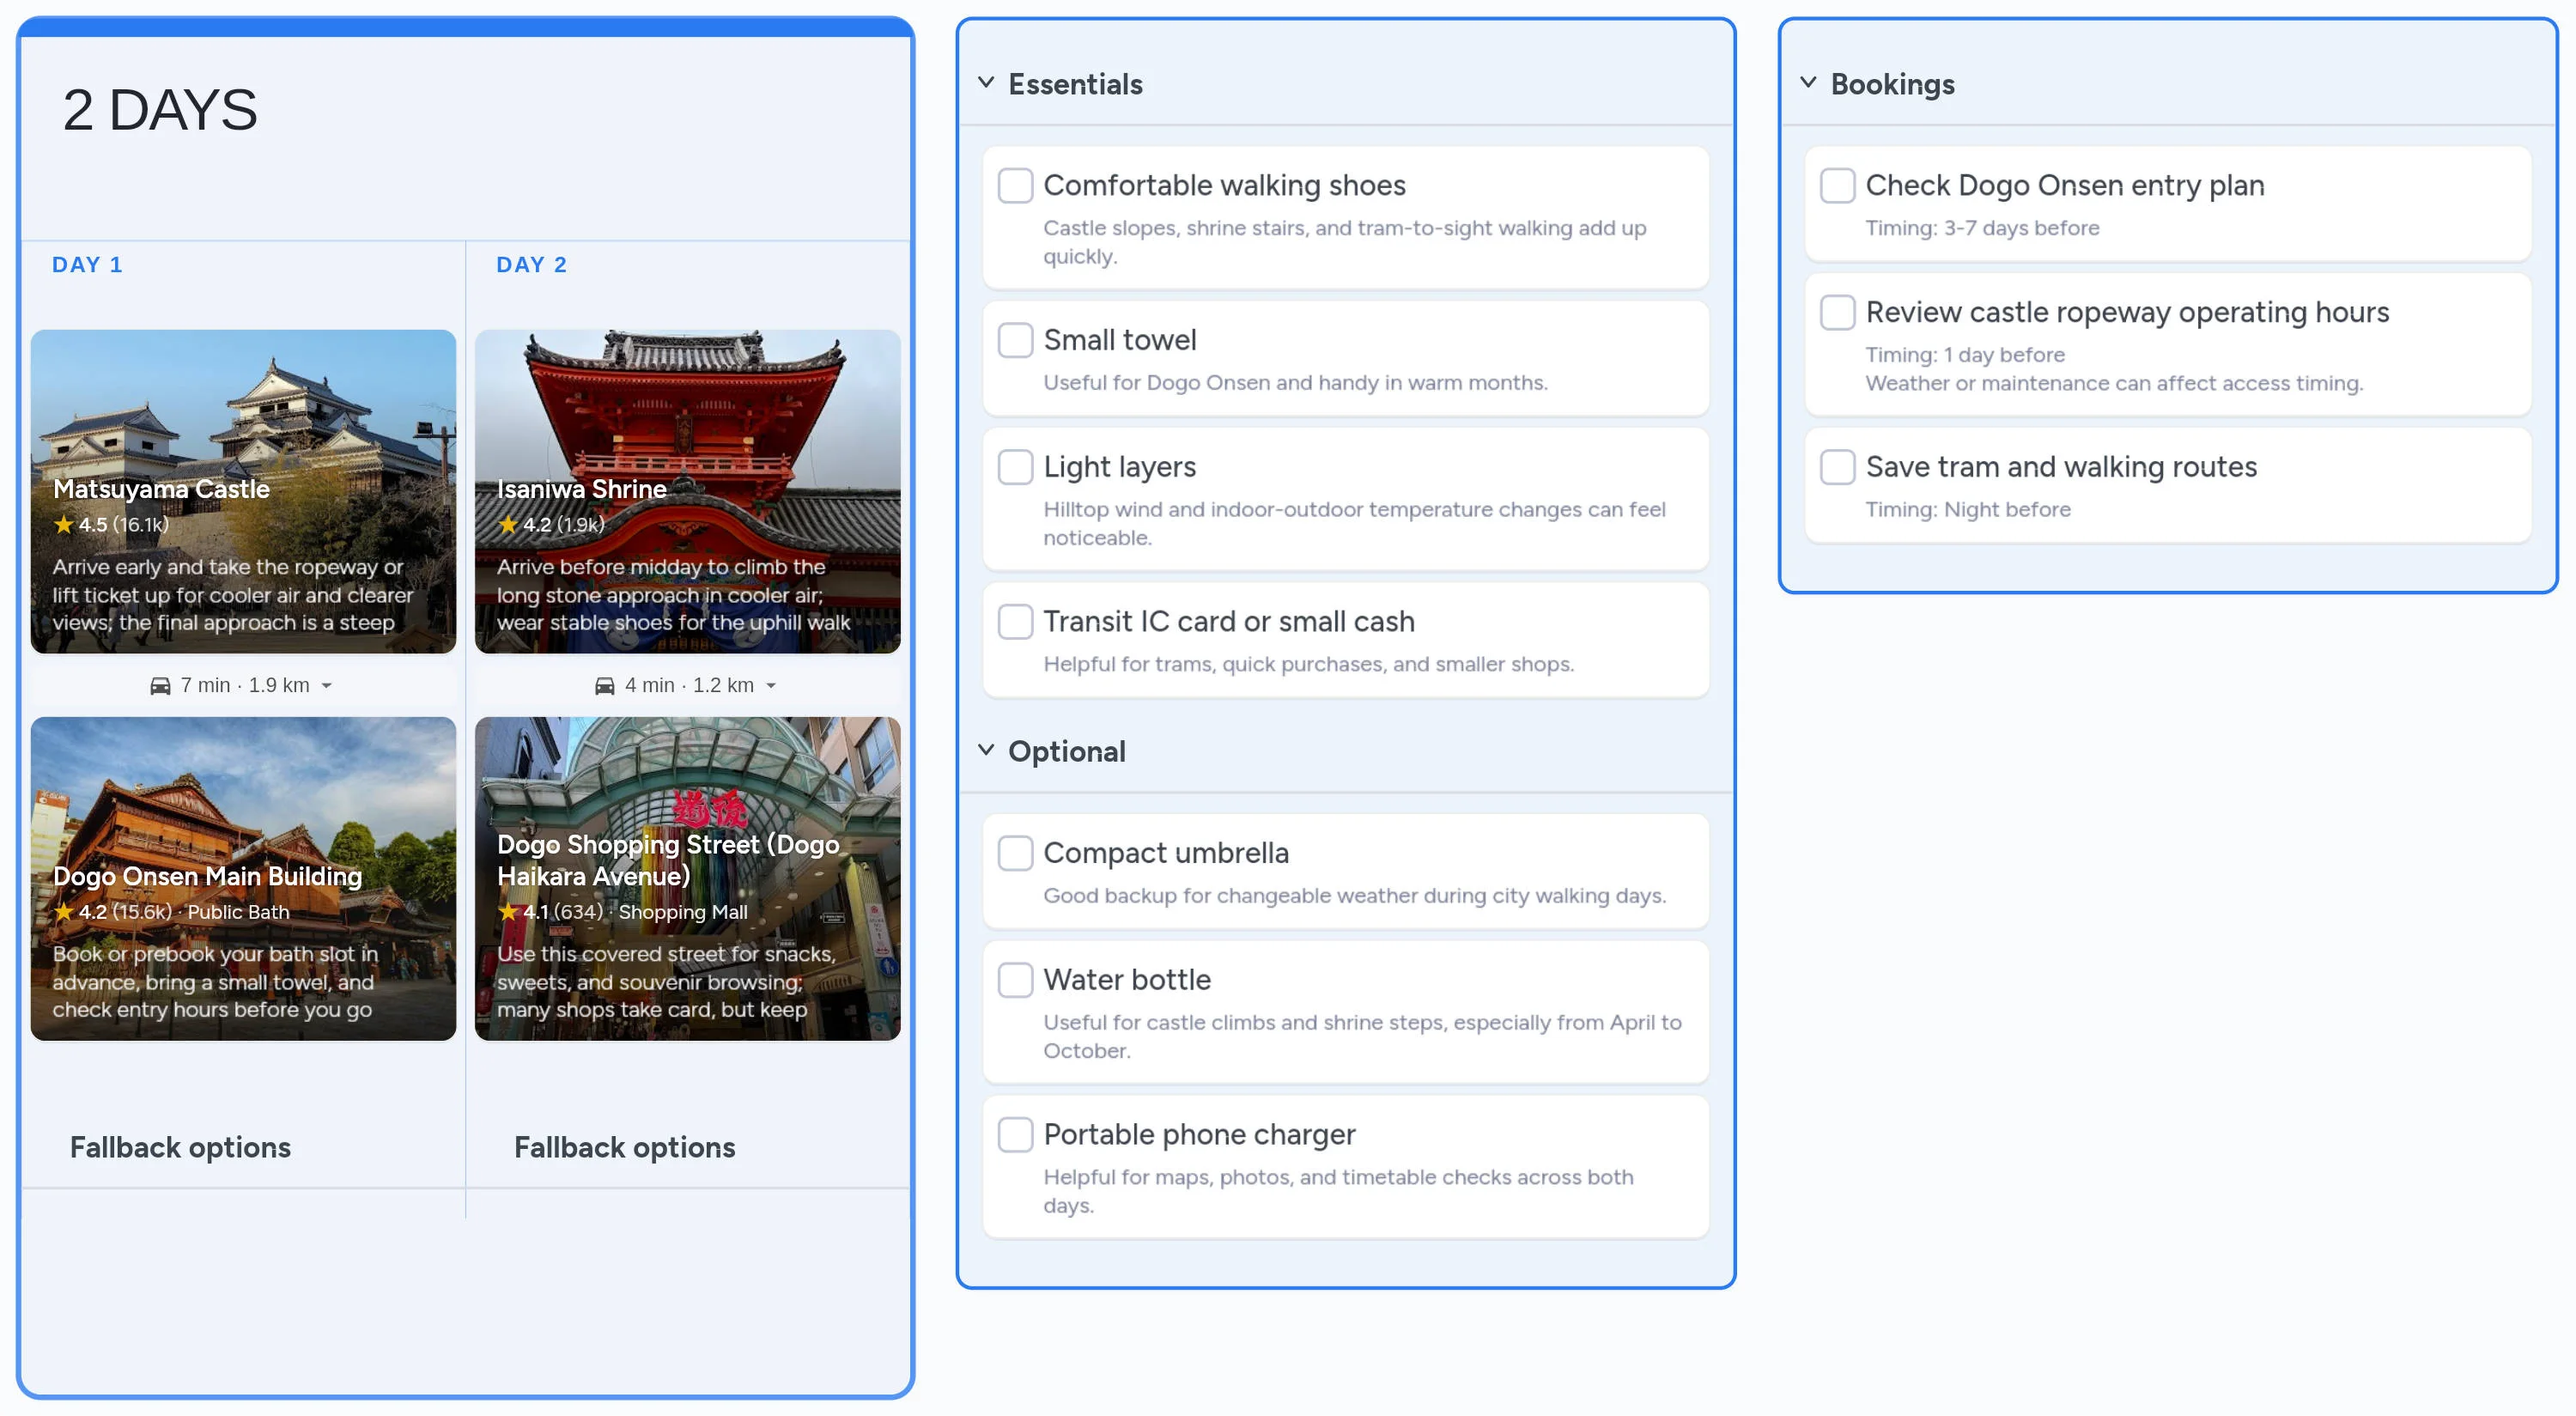
Task: Select the DAY 1 column header
Action: point(87,265)
